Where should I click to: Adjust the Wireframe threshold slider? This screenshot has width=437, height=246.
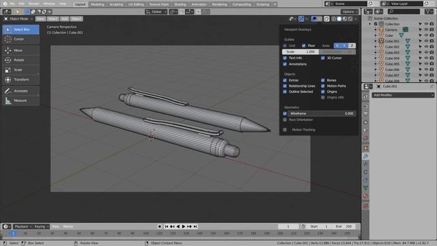coord(322,113)
